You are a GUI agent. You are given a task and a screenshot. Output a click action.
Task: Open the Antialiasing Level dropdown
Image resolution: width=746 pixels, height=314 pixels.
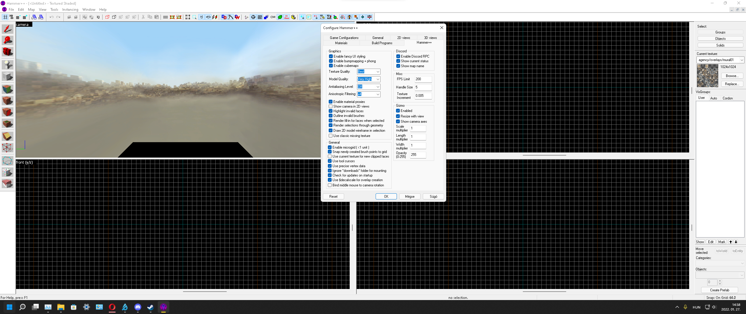click(x=378, y=87)
